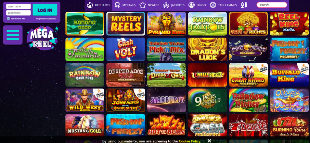The image size is (310, 143).
Task: Open the Forgotten Password link
Action: click(x=46, y=19)
